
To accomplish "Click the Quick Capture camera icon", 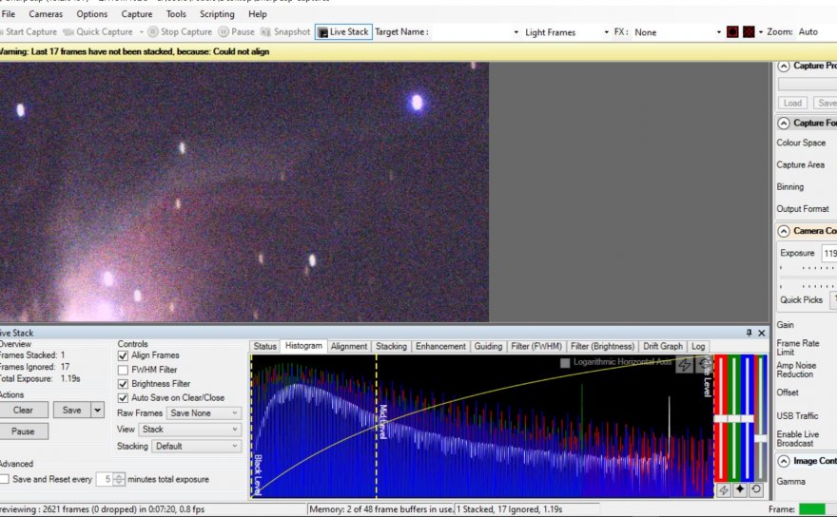I will click(x=68, y=32).
